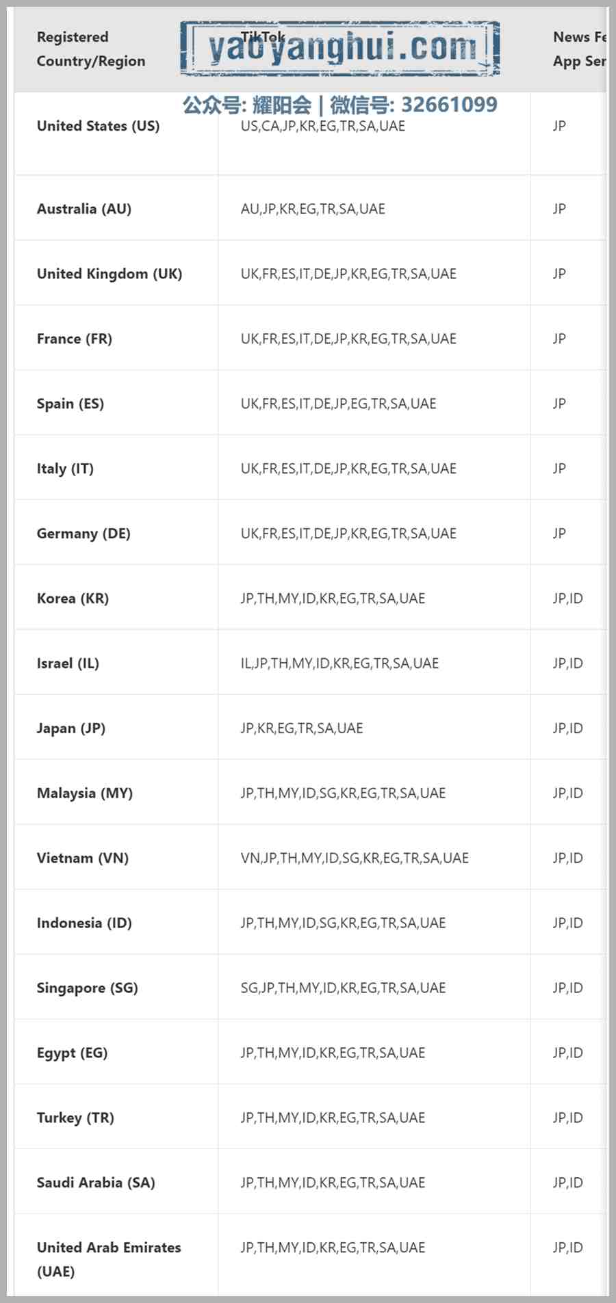Select the Australia (AU) row label

84,209
